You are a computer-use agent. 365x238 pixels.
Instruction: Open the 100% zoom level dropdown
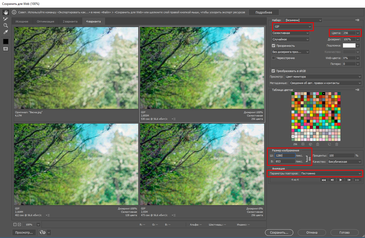coord(38,225)
